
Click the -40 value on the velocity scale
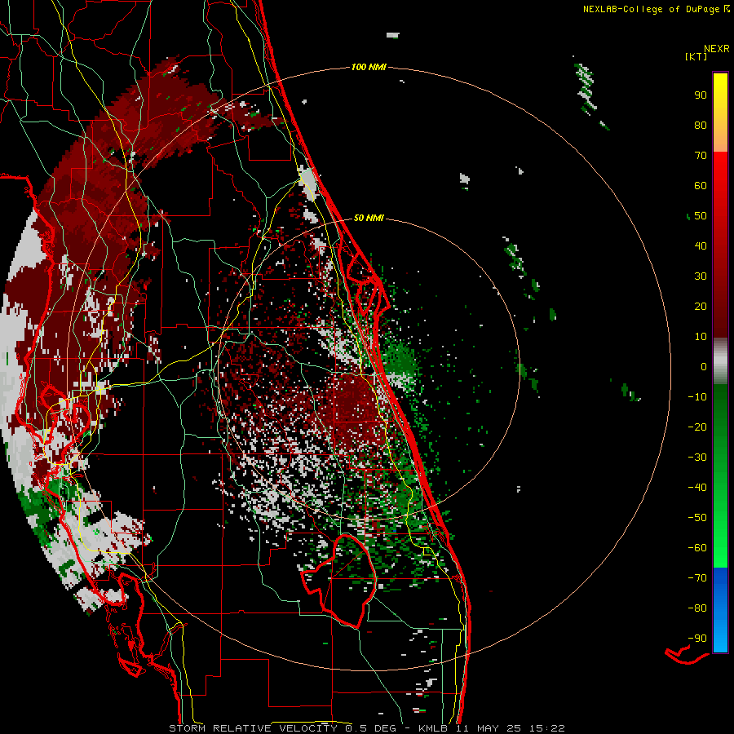tap(697, 488)
